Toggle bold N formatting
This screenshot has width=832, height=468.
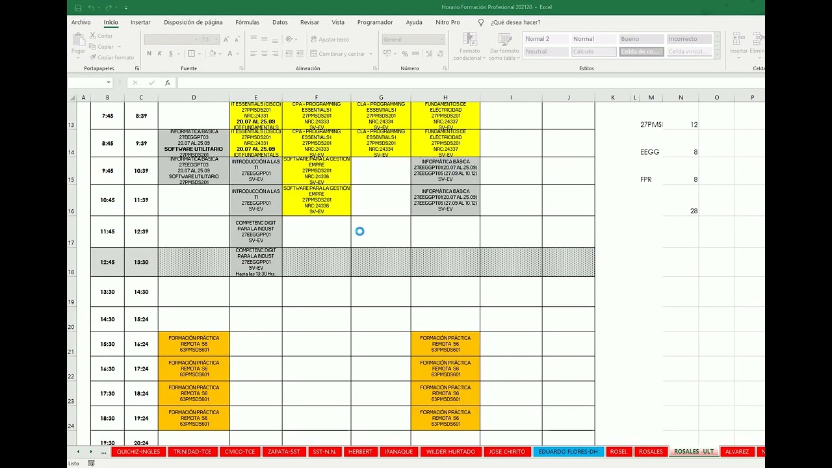(x=149, y=54)
